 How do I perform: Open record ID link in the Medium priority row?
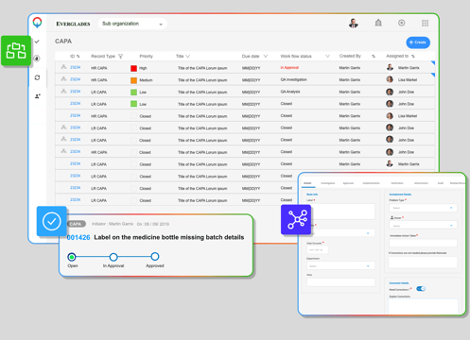pos(75,79)
